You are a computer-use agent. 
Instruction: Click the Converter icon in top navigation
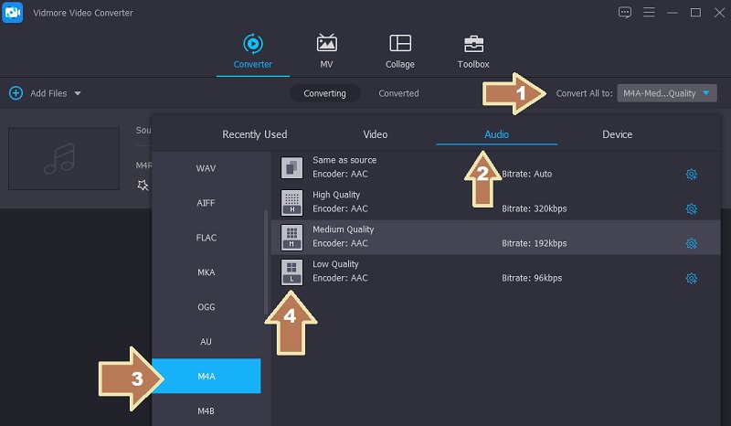252,44
